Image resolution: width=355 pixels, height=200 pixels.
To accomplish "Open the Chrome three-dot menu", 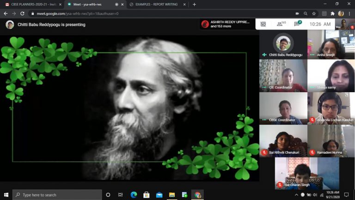I will coord(349,13).
